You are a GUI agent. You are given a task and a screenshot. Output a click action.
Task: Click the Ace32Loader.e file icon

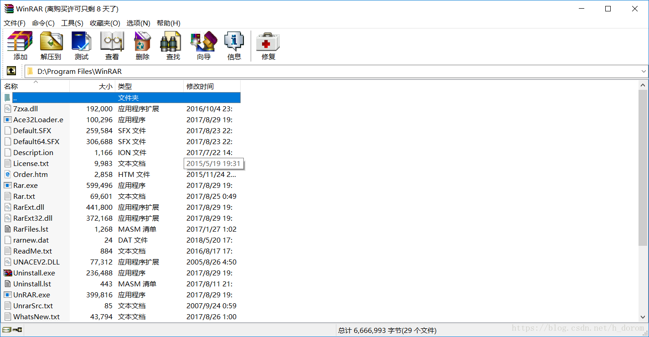coord(8,119)
